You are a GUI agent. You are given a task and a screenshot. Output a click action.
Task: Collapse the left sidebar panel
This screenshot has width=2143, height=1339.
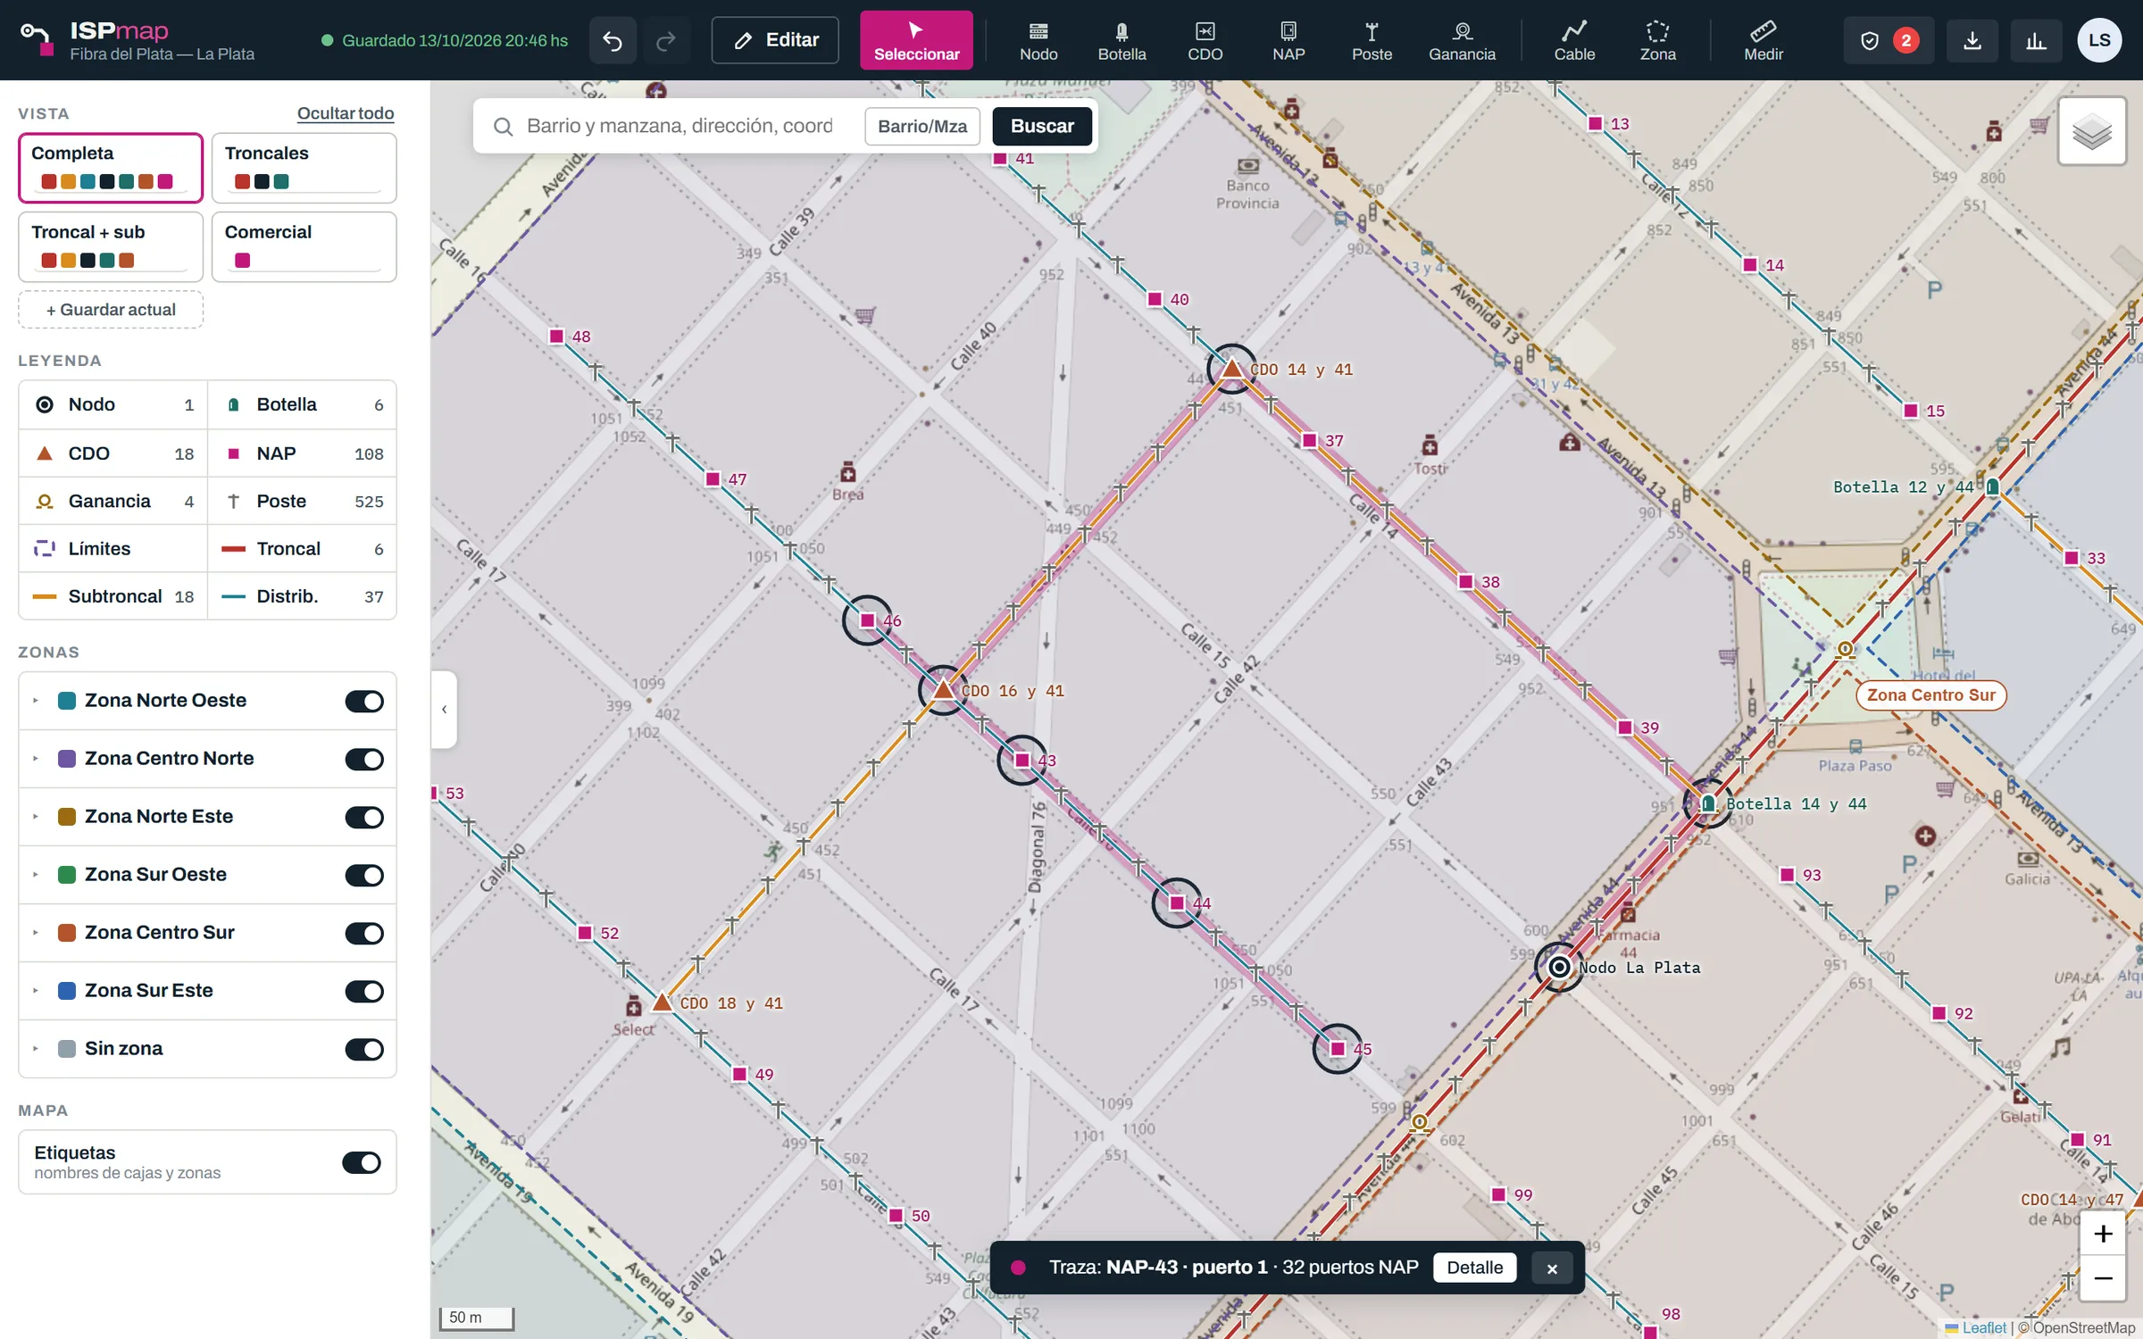tap(444, 710)
